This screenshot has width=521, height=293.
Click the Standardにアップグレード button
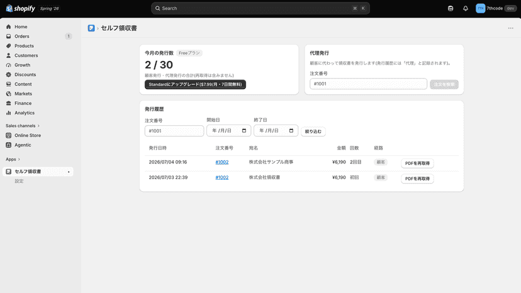tap(195, 84)
